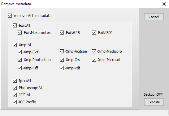Uncheck the -Iptc:All option

(15, 81)
